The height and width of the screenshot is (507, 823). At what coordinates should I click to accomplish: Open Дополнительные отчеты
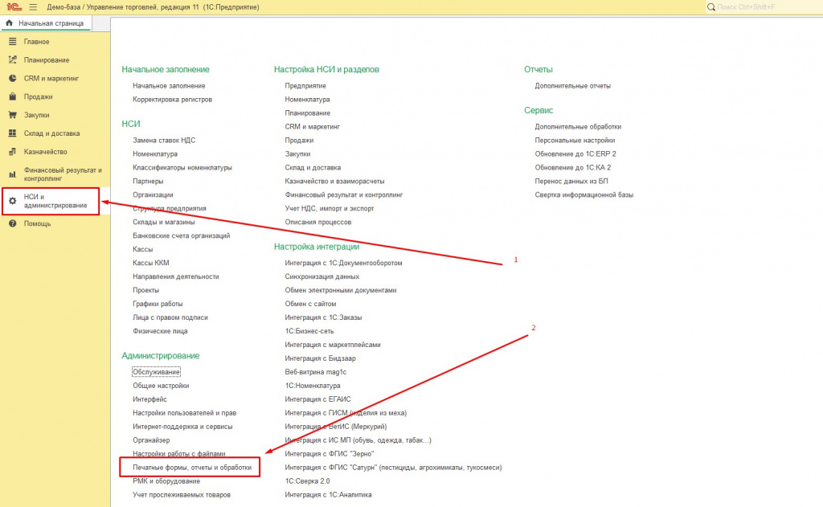click(x=572, y=85)
